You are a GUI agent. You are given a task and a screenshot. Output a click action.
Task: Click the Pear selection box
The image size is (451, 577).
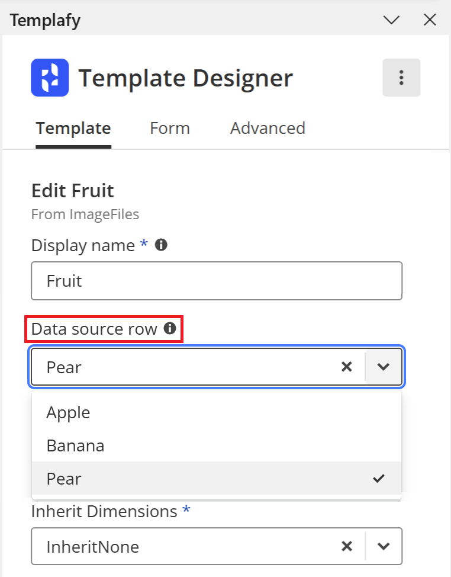pos(178,367)
